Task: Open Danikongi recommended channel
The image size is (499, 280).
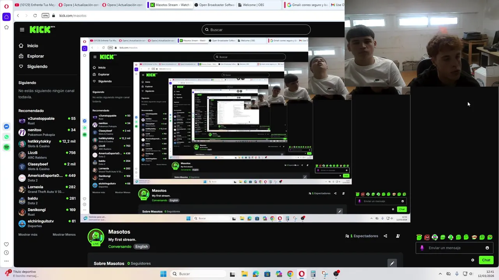Action: click(47, 212)
